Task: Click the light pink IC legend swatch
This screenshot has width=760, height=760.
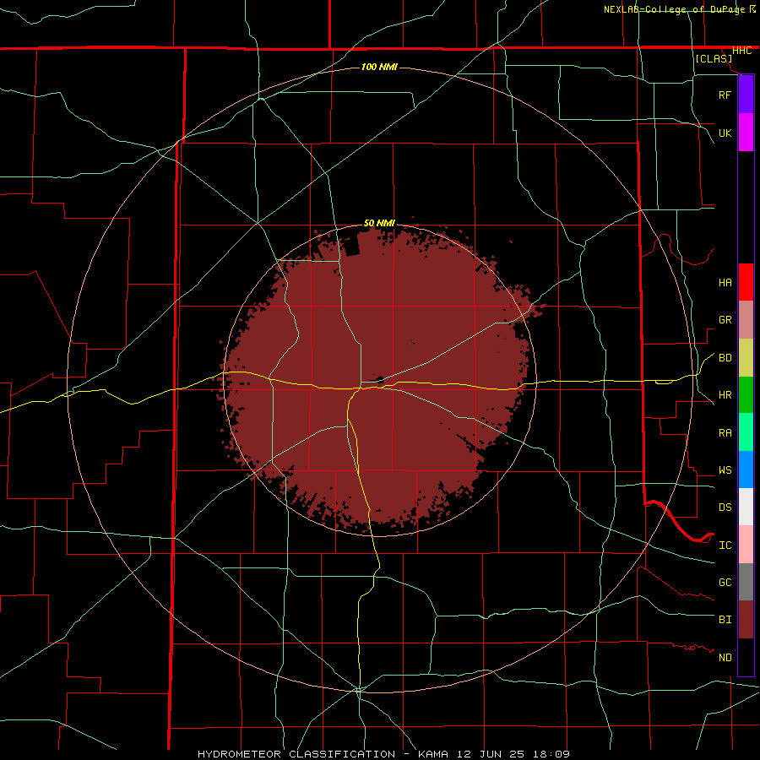Action: (746, 545)
